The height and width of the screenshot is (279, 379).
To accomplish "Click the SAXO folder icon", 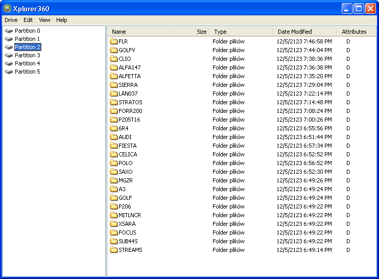I will click(113, 172).
